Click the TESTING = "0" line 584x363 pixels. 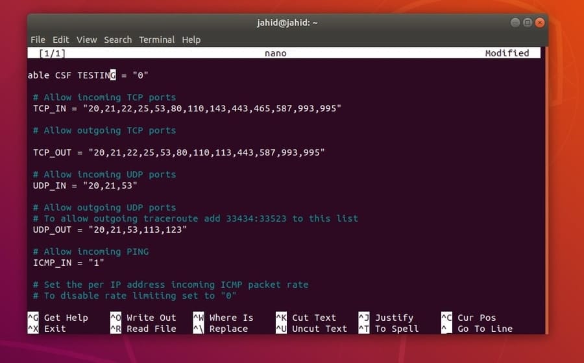click(88, 75)
